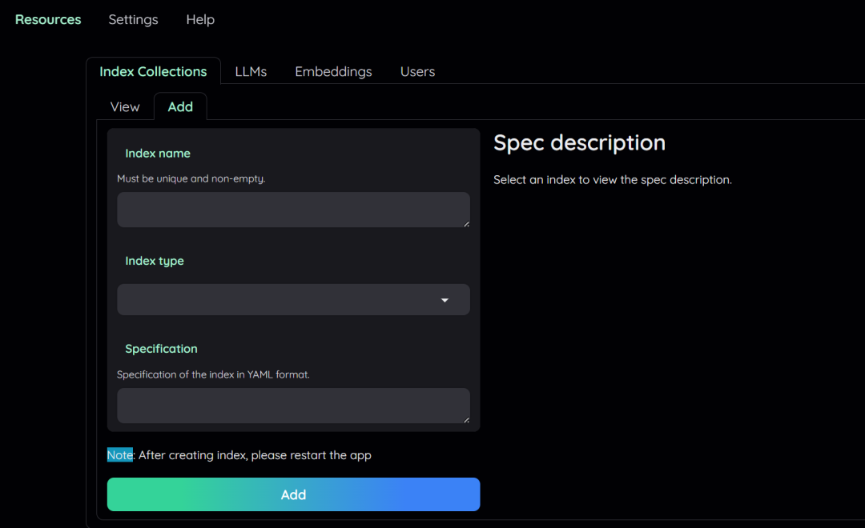Image resolution: width=865 pixels, height=528 pixels.
Task: Open the Resources top tab
Action: (48, 20)
